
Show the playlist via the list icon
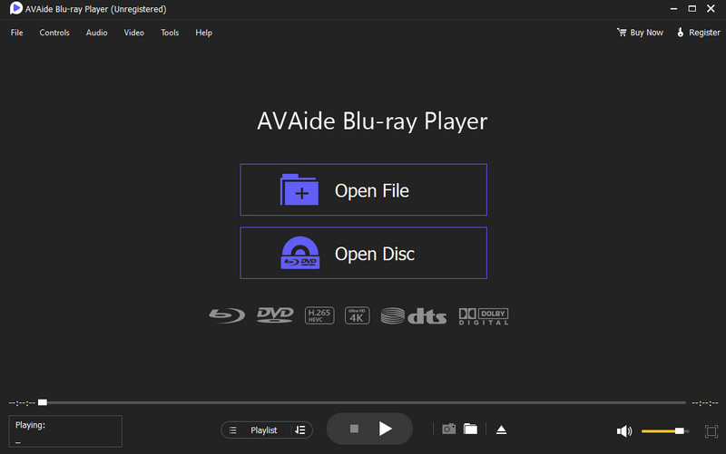[x=233, y=430]
